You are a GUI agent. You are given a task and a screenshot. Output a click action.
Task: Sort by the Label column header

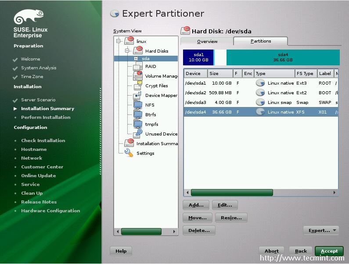[x=325, y=73]
